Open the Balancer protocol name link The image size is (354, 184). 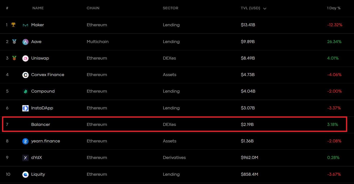click(41, 124)
